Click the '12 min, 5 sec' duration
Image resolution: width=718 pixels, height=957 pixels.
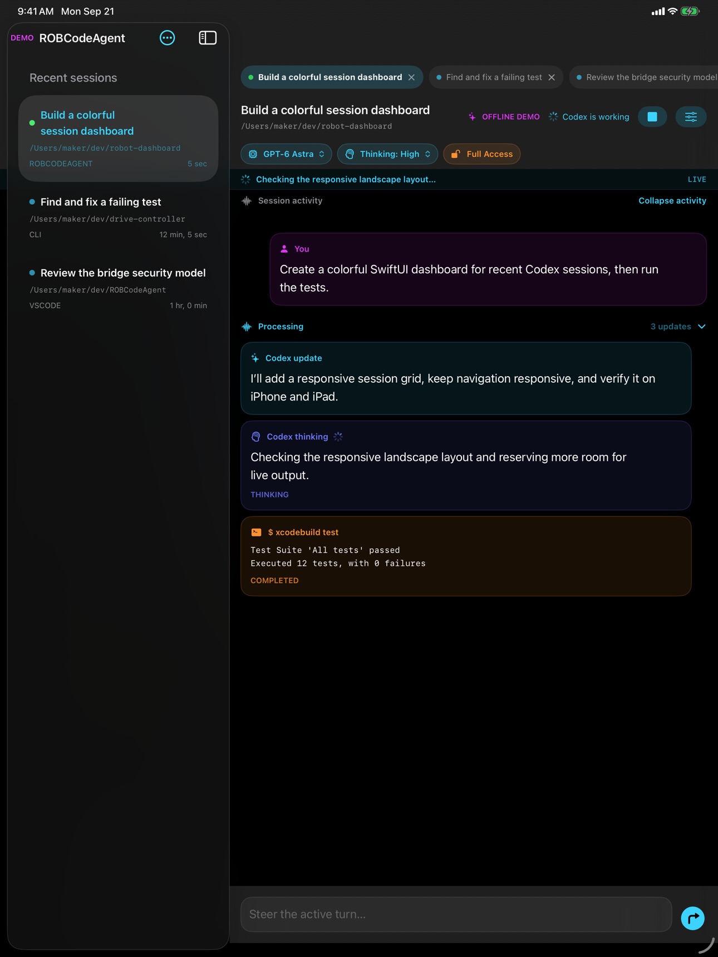pos(183,235)
